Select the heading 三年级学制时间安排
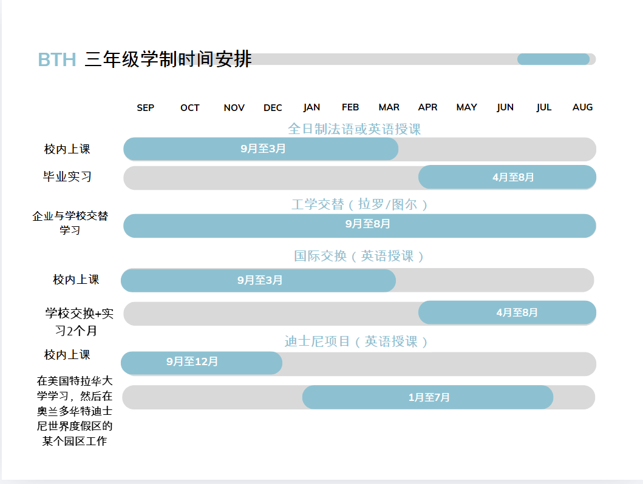643x484 pixels. (x=168, y=59)
